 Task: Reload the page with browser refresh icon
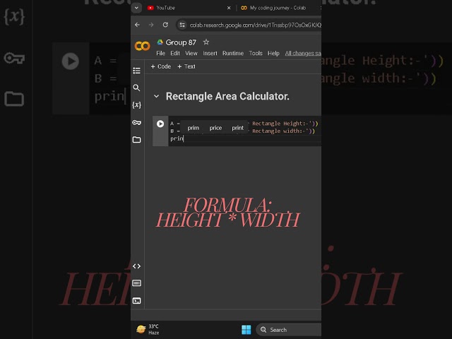(x=165, y=25)
